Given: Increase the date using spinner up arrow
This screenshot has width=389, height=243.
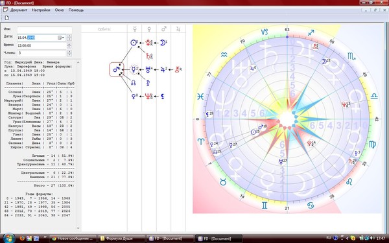Looking at the screenshot, I should coord(69,36).
